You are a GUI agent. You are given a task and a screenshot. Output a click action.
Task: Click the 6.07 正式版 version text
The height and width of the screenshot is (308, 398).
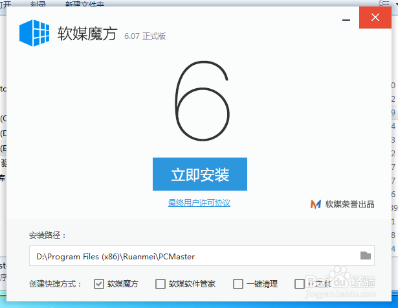coord(145,36)
